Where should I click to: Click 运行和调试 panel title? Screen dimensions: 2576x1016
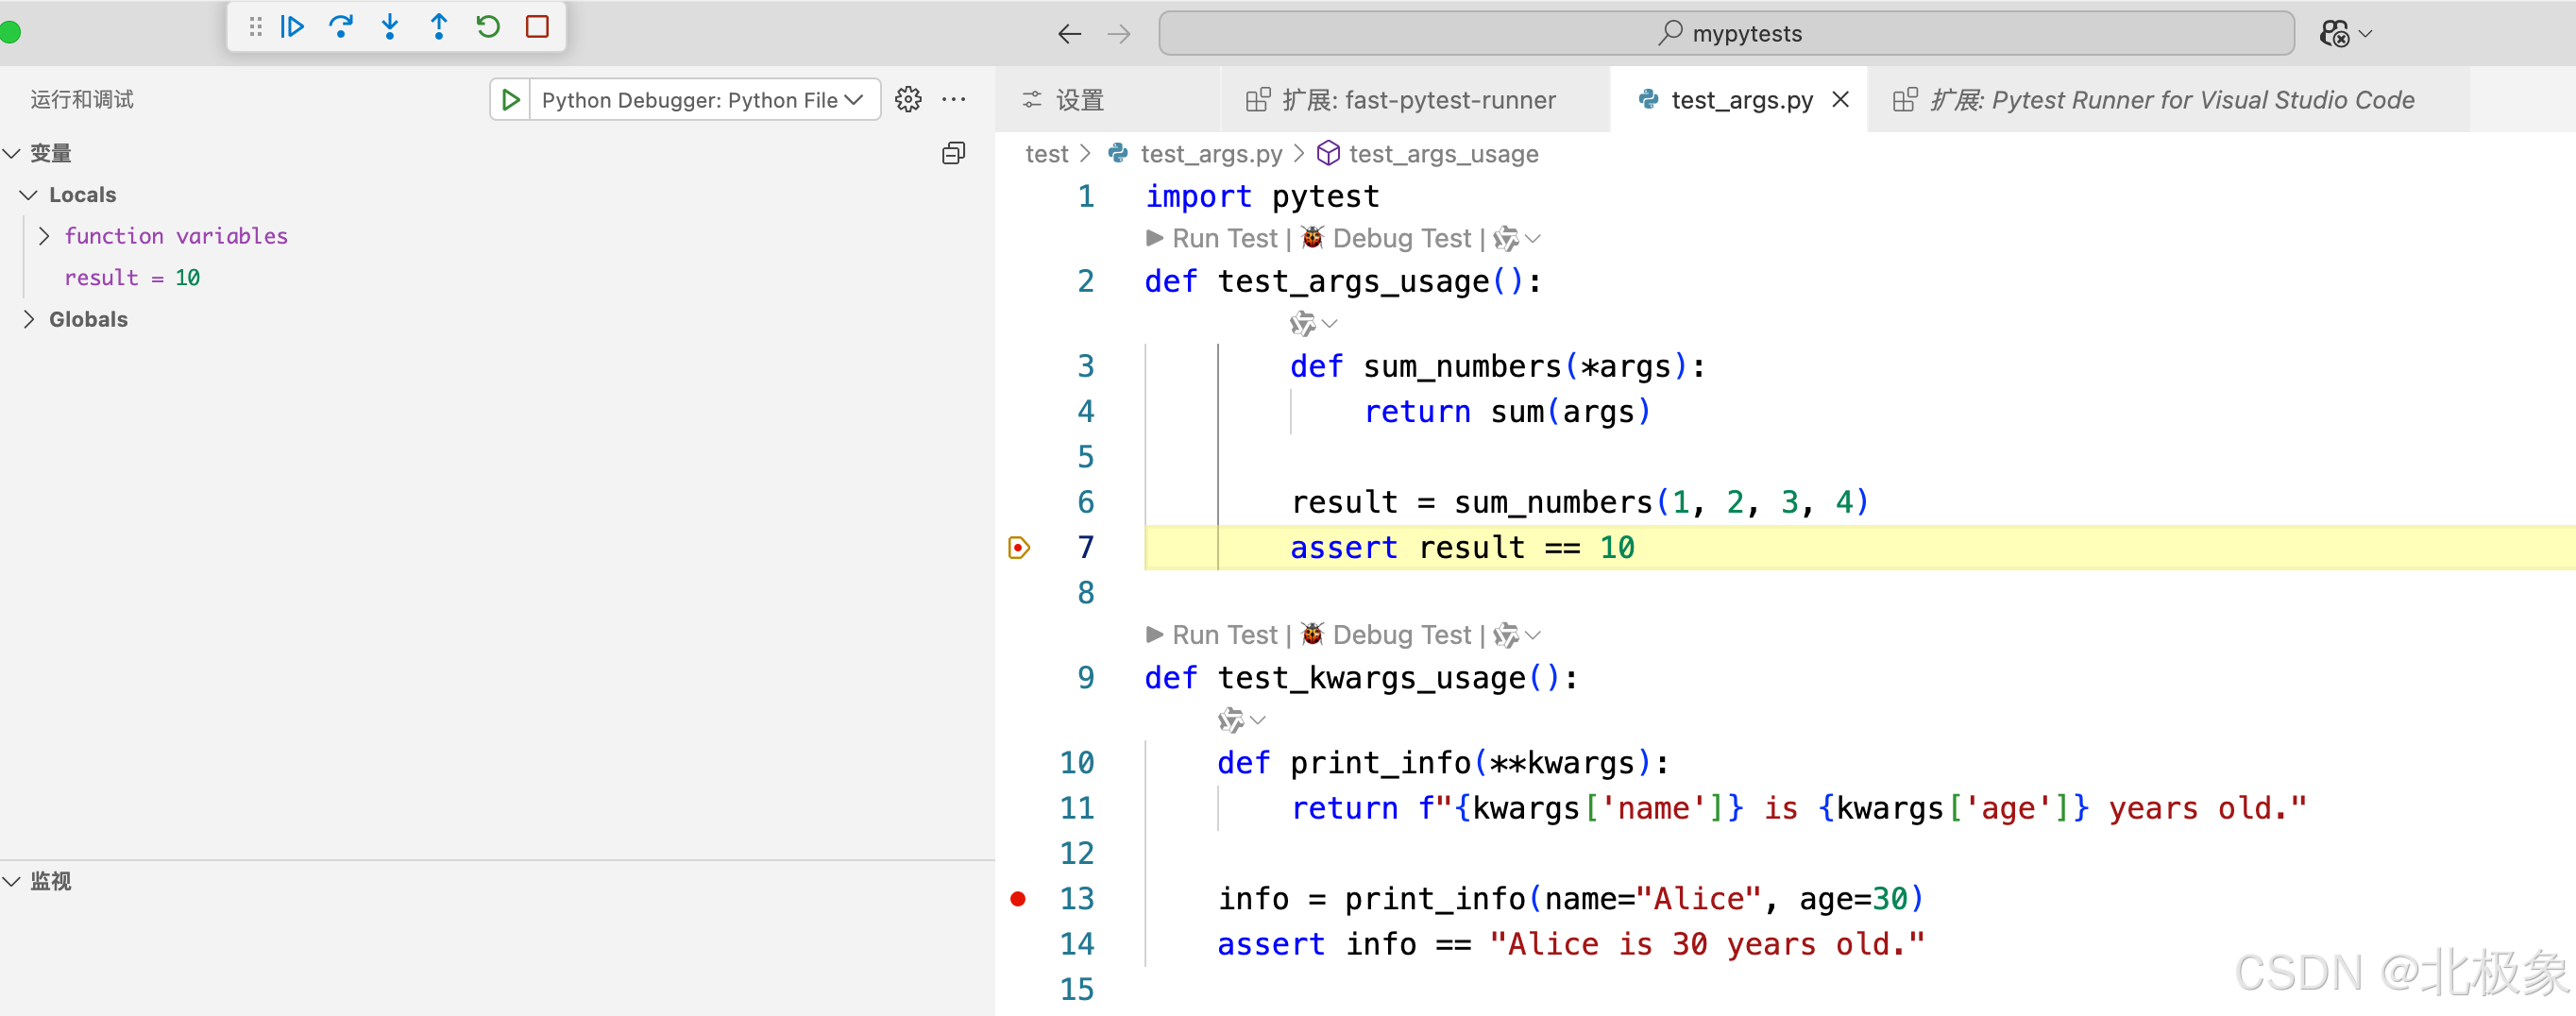point(82,99)
